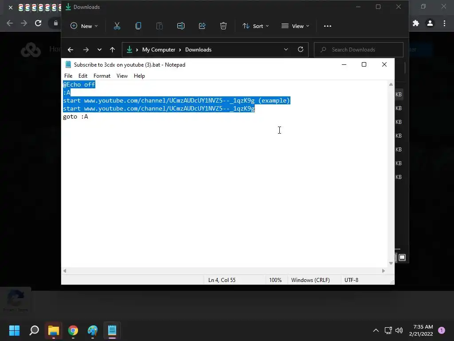Image resolution: width=454 pixels, height=341 pixels.
Task: Go up one folder level in Explorer
Action: pyautogui.click(x=112, y=50)
